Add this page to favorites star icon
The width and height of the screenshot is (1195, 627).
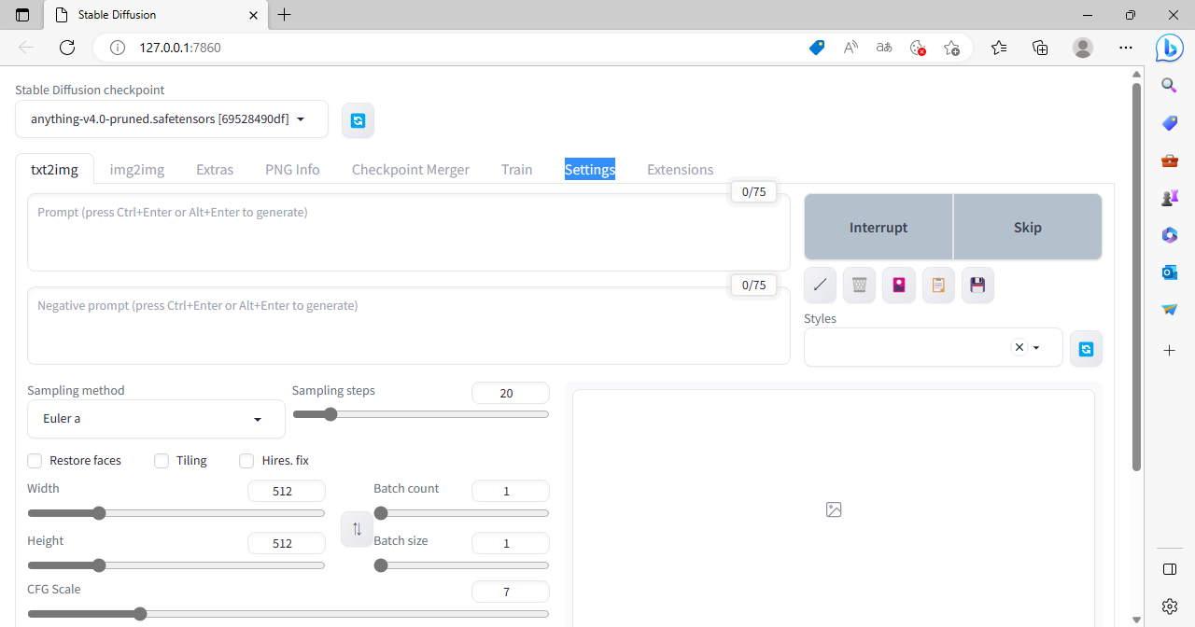coord(951,48)
